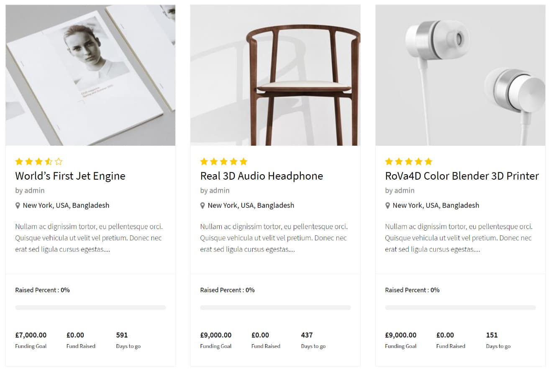Viewport: 551px width, 376px height.
Task: Click admin on the Jet Engine card
Action: (x=35, y=190)
